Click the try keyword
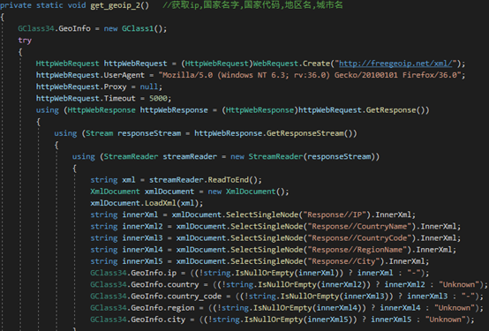 pos(25,41)
